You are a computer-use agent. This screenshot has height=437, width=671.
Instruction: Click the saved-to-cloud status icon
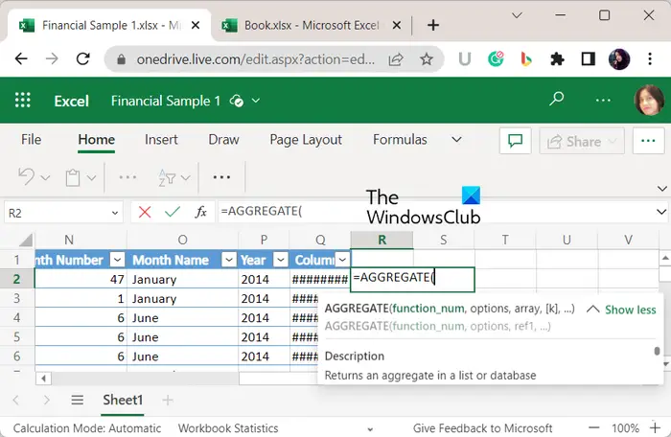(237, 101)
